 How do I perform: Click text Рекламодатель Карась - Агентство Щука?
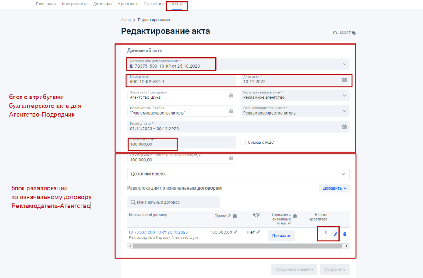(163, 238)
